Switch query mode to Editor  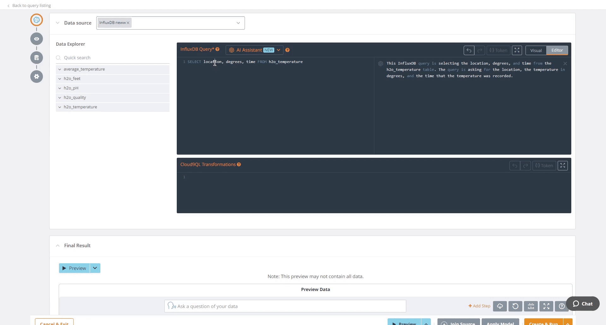tap(557, 50)
